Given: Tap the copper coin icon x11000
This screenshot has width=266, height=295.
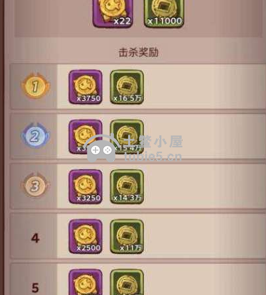Looking at the screenshot, I should coord(164,14).
